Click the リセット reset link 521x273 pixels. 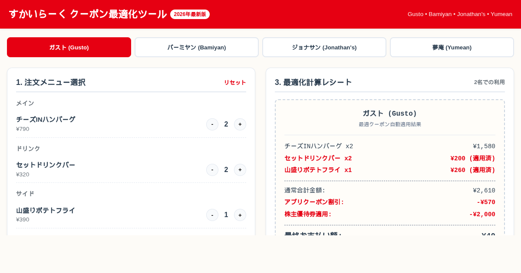pyautogui.click(x=235, y=82)
